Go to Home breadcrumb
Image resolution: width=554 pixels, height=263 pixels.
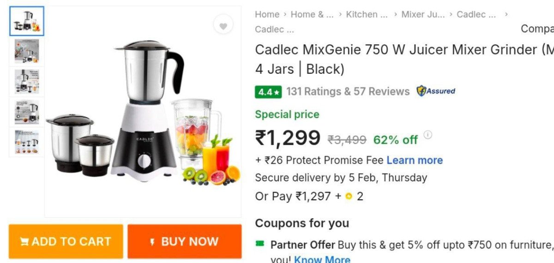coord(267,14)
